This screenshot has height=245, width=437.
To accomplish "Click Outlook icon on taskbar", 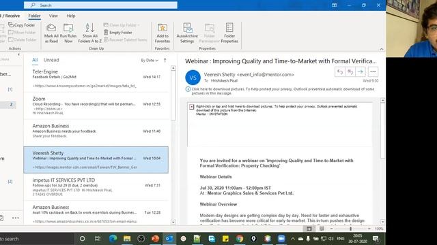I will tap(169, 239).
